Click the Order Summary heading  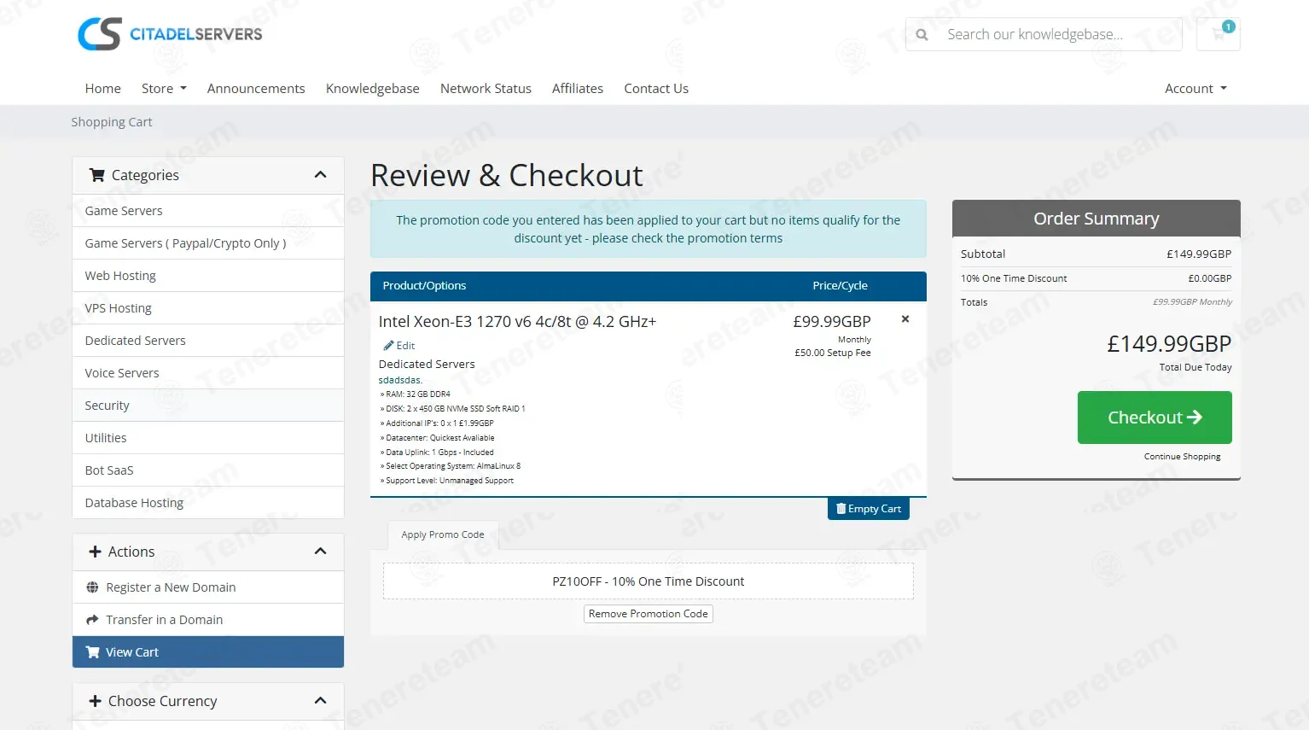1097,219
